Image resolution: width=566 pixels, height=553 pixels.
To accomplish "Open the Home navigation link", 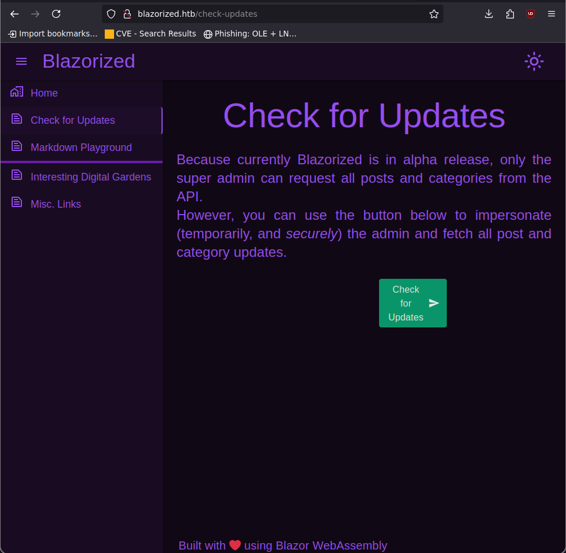I will [82, 93].
